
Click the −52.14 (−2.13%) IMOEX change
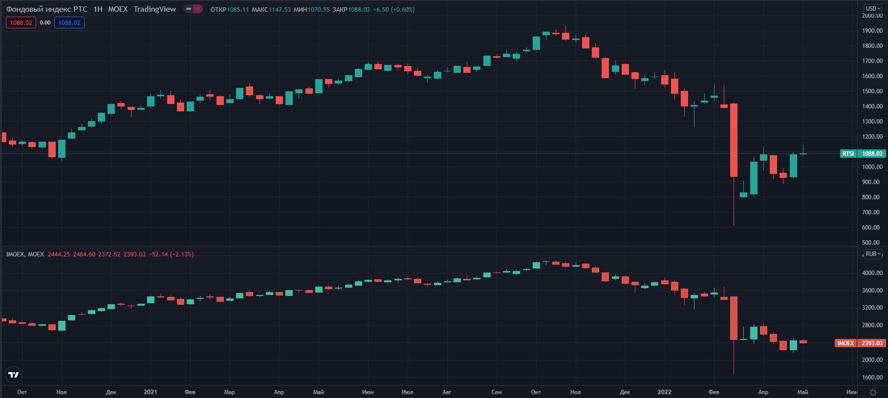coord(172,254)
